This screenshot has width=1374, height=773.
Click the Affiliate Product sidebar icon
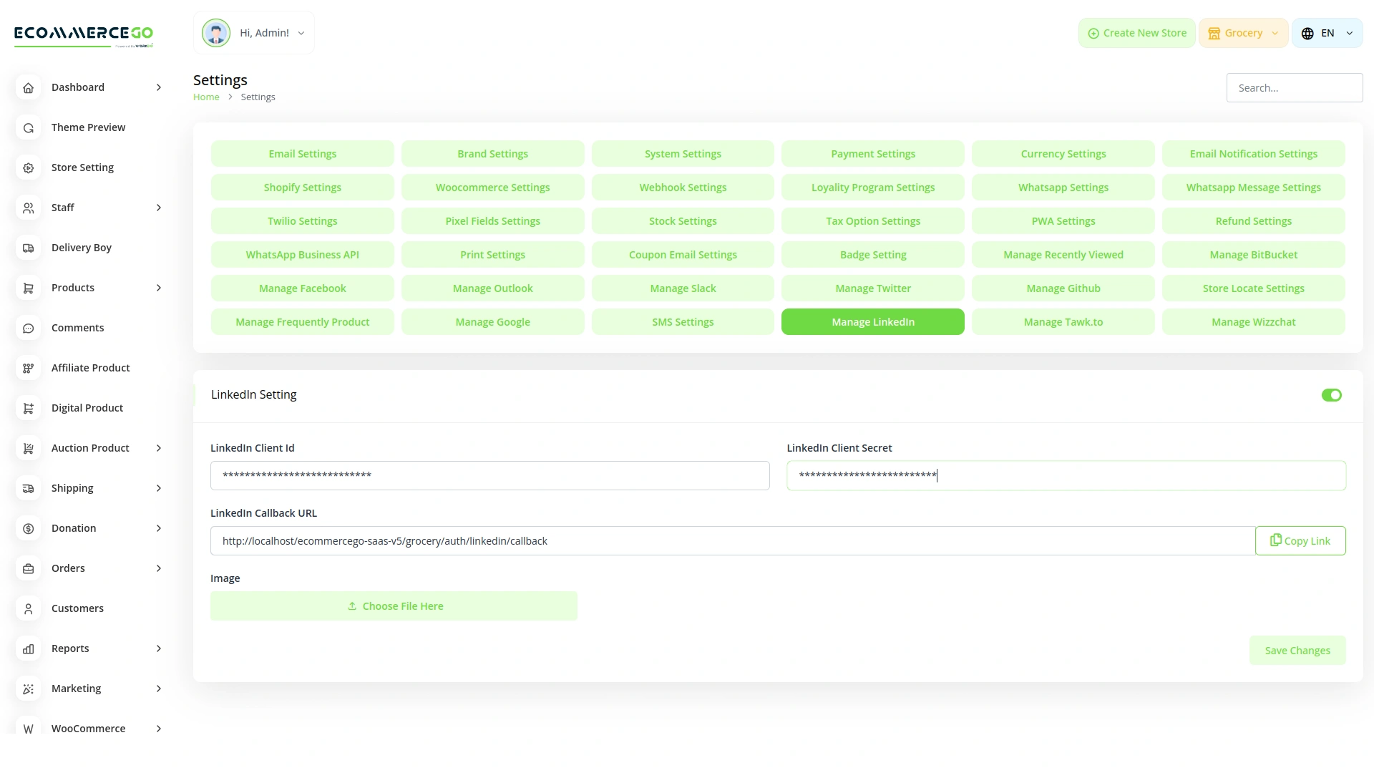(29, 368)
